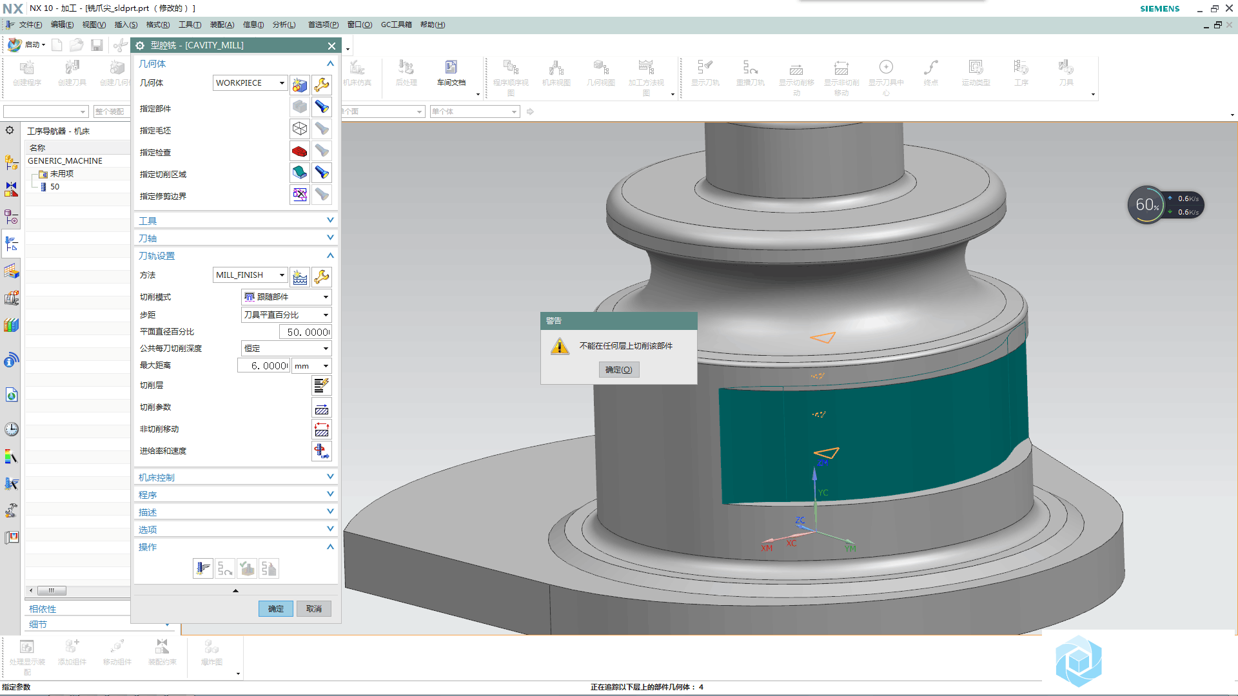
Task: Open the non-cutting moves (非切削移动) icon
Action: click(x=322, y=429)
